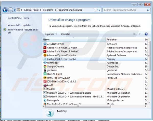This screenshot has width=153, height=121.
Task: Select Adobe Flash Player 11 Plugin icon
Action: click(45, 48)
